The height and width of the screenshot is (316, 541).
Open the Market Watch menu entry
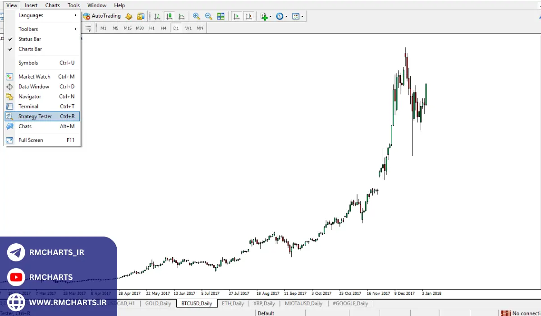(34, 77)
